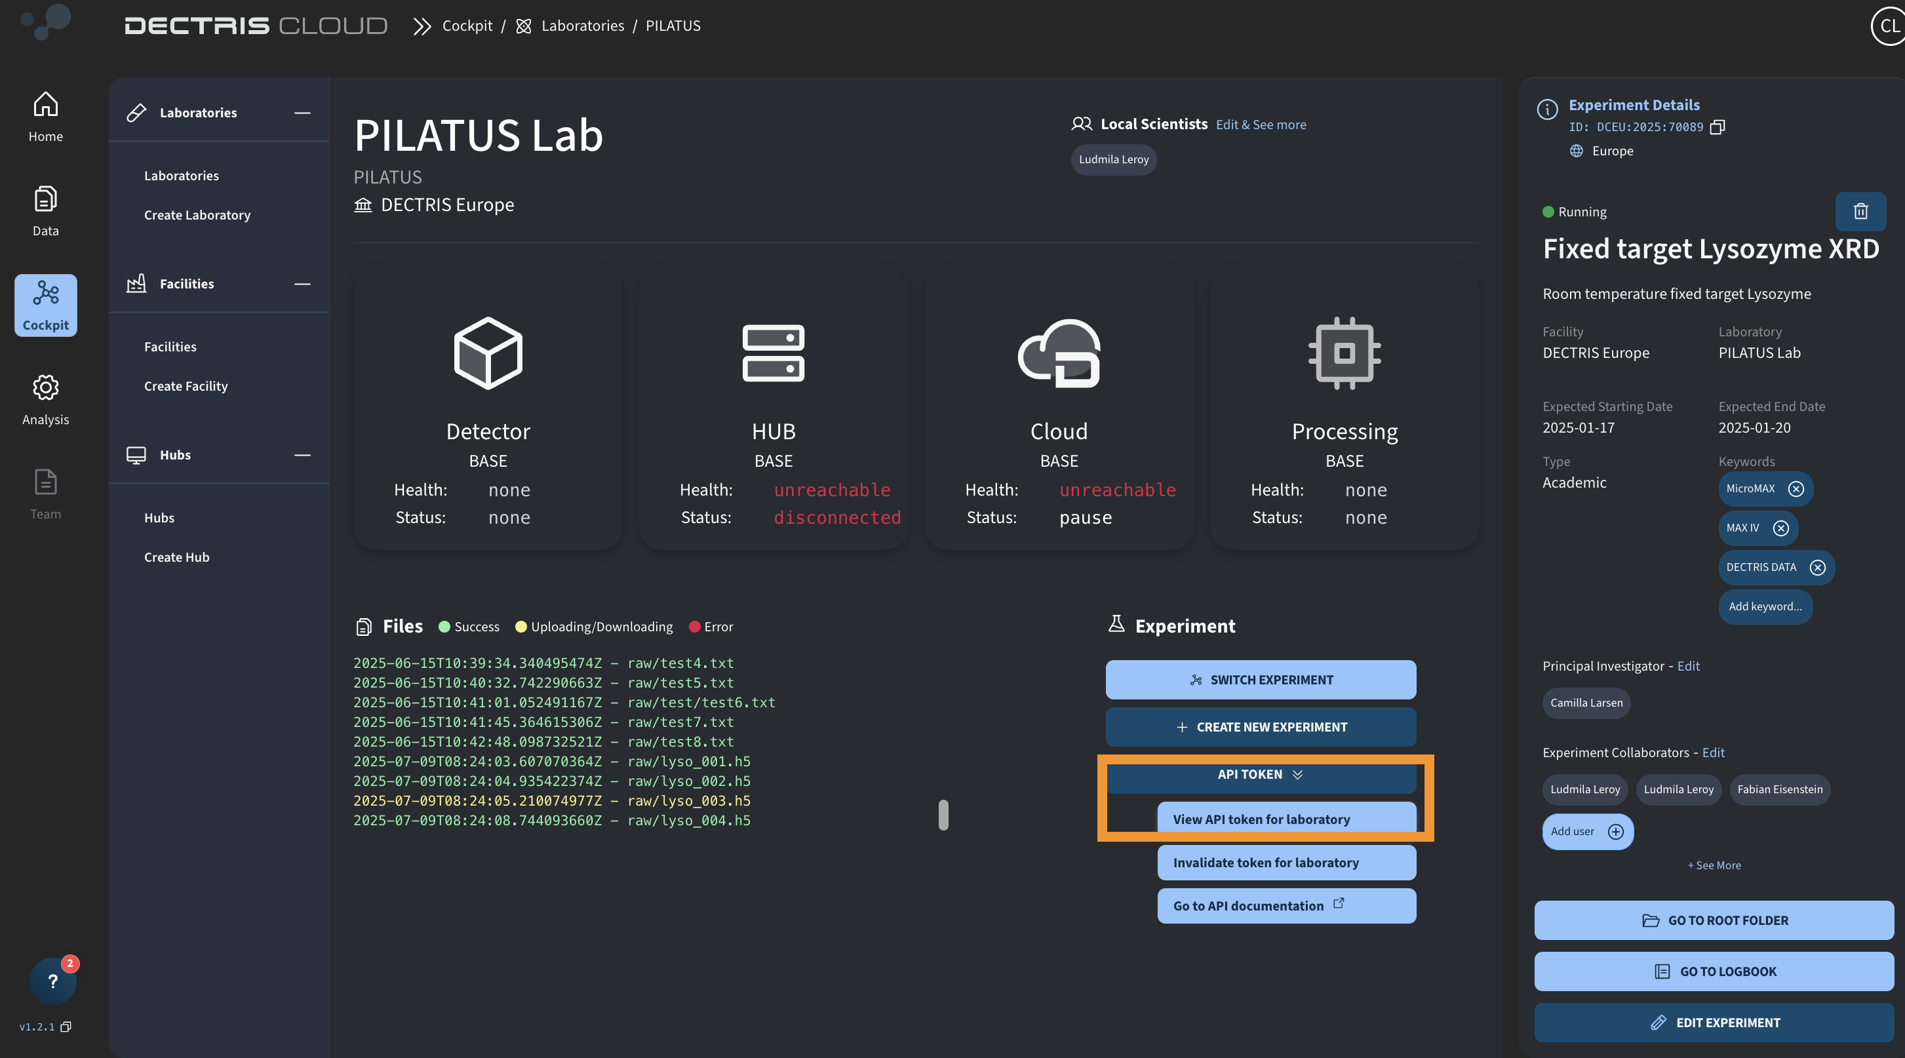The height and width of the screenshot is (1058, 1905).
Task: Click the Europe region globe icon
Action: (1576, 151)
